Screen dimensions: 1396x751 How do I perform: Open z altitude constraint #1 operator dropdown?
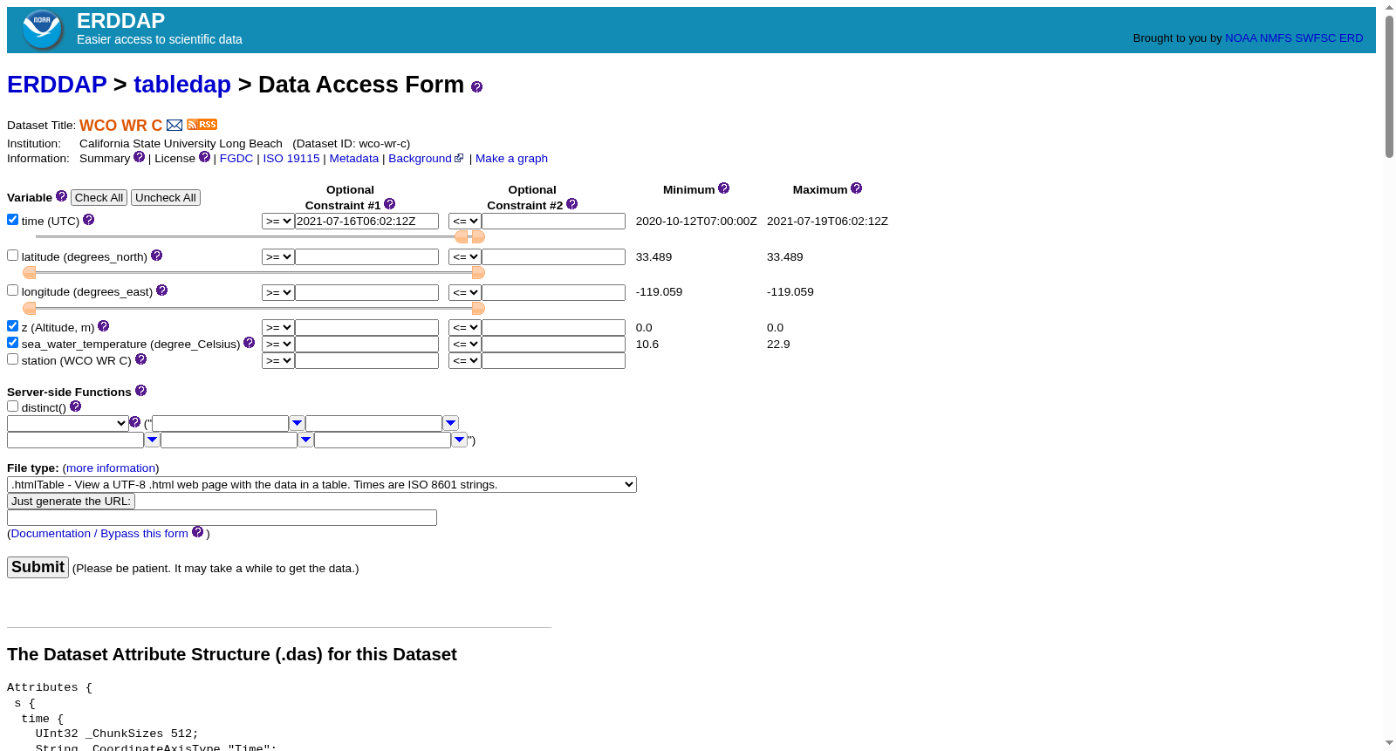click(277, 328)
